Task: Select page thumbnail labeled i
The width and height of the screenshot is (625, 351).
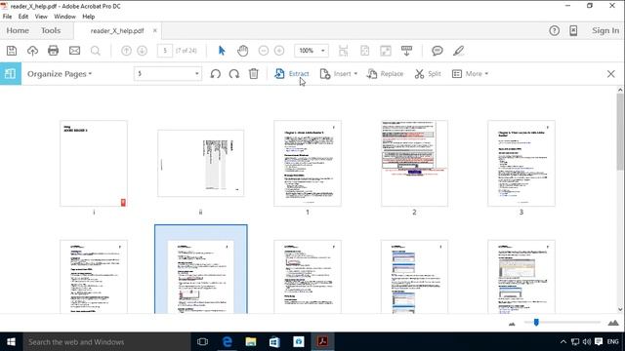Action: [x=94, y=164]
